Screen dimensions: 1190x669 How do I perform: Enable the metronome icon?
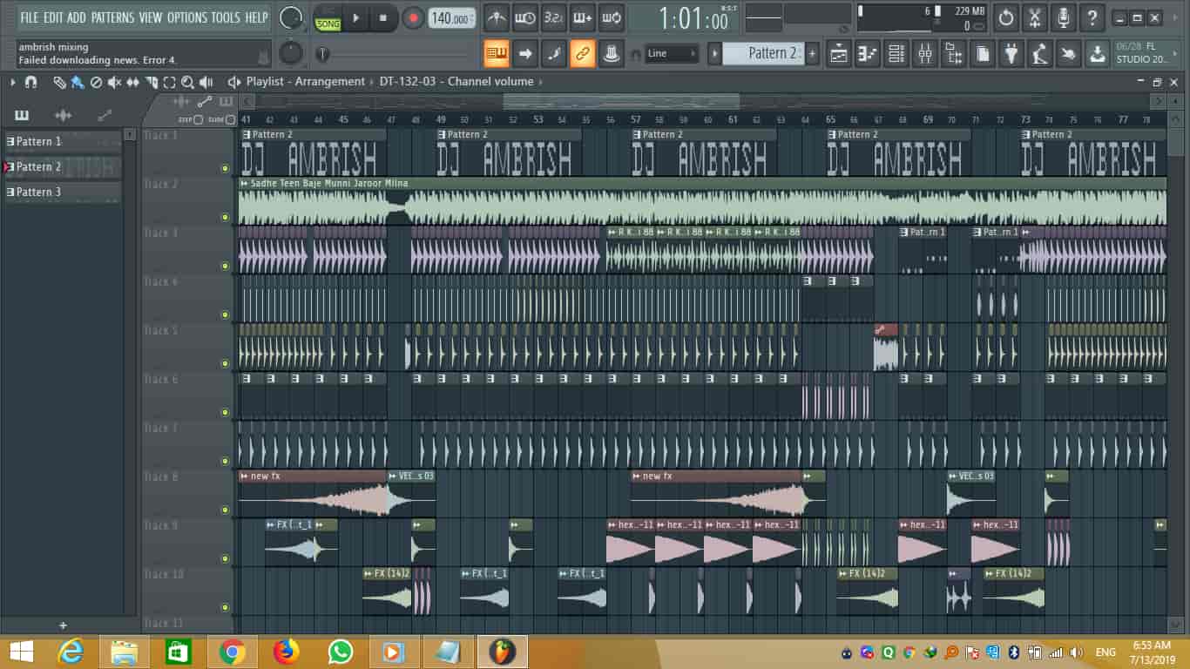point(497,17)
